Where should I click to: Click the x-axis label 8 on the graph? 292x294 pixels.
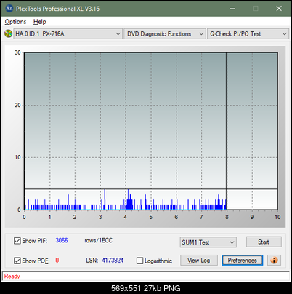227,217
